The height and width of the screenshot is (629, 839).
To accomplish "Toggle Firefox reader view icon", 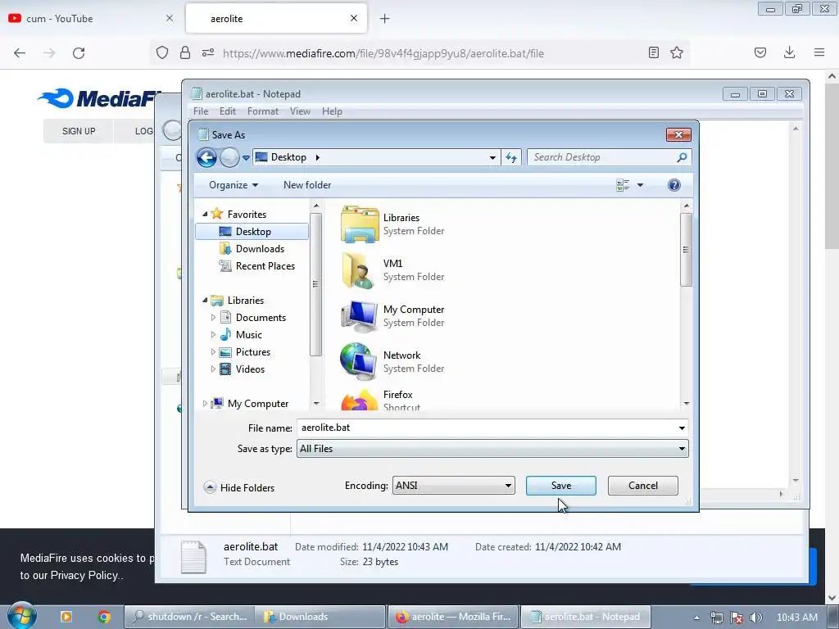I will point(653,53).
